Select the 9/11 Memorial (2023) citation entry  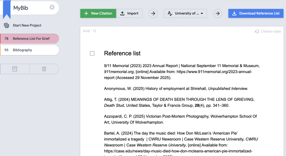(182, 72)
